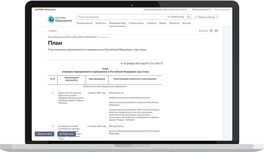The width and height of the screenshot is (264, 152).
Task: Expand Система Образование Плюс dropdown
Action: [x=165, y=10]
